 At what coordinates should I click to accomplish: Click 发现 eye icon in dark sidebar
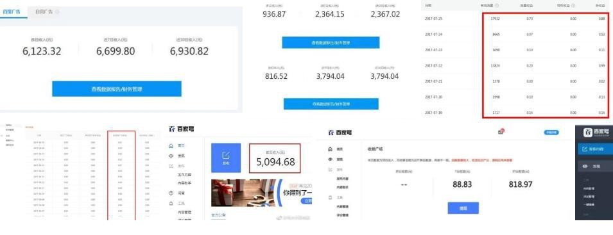pyautogui.click(x=585, y=166)
